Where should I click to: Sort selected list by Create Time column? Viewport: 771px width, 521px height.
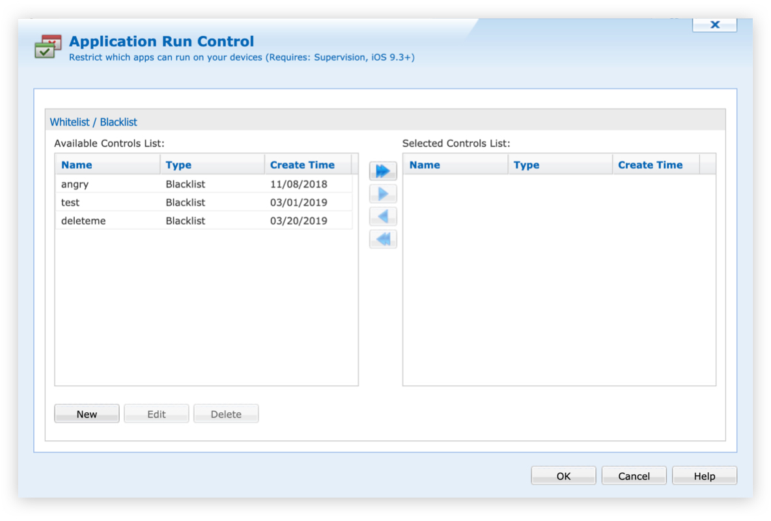point(650,165)
